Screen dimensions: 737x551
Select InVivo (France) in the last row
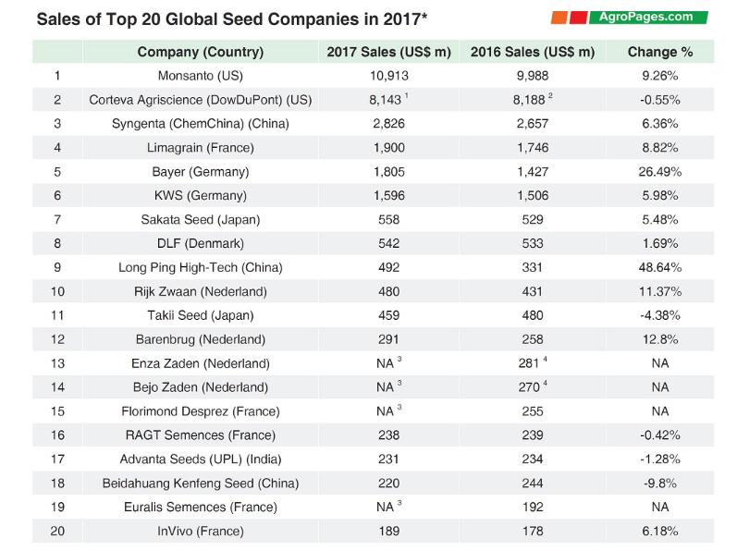[x=200, y=531]
